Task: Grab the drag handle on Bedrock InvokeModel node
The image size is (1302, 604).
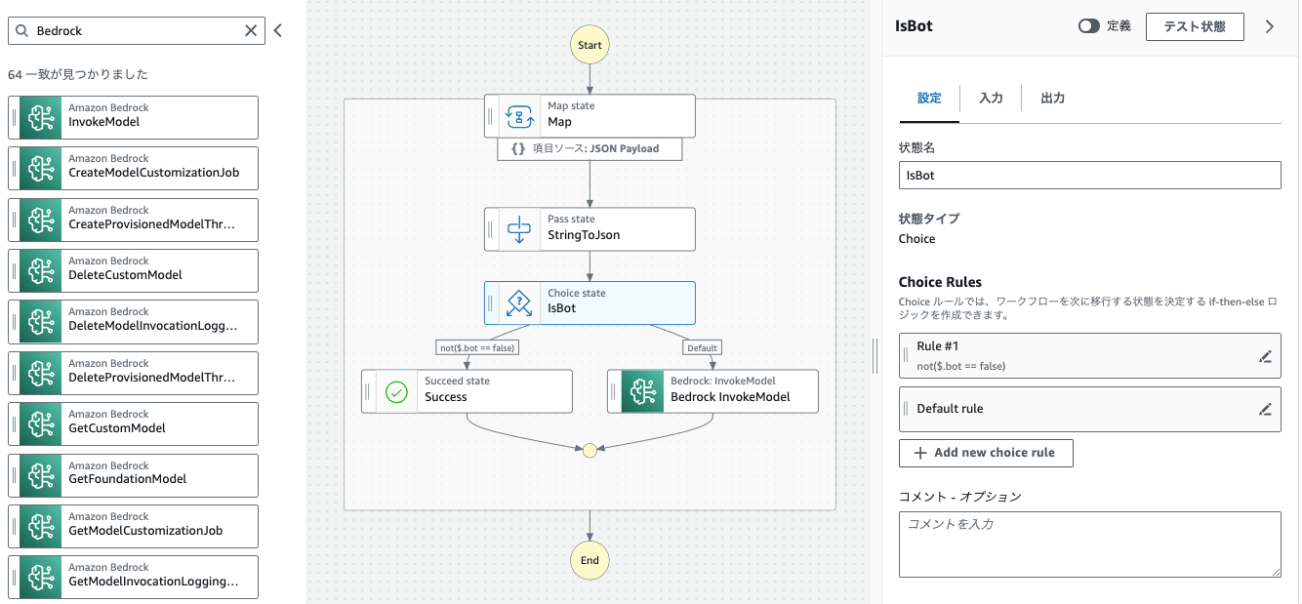Action: 614,391
